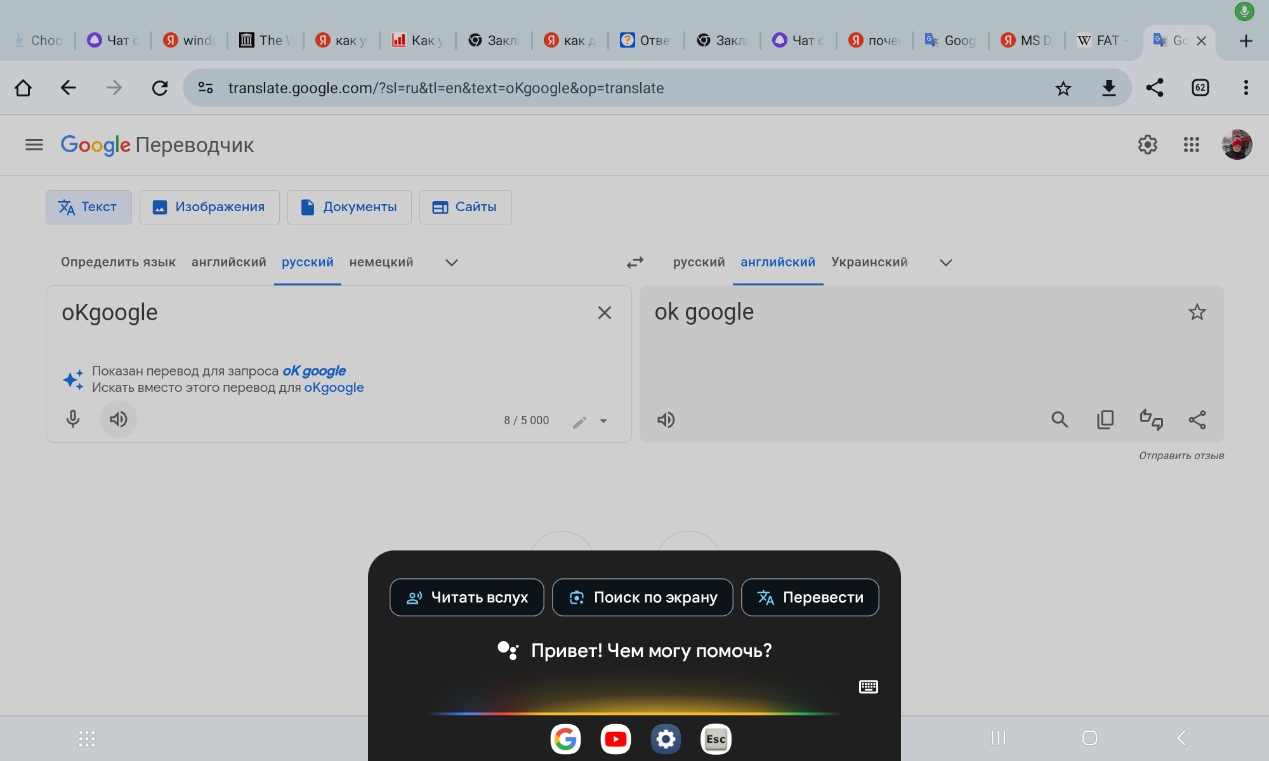Viewport: 1269px width, 761px height.
Task: Search instead for original oKgoogle link
Action: (334, 387)
